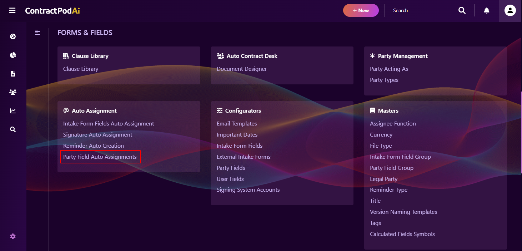Screen dimensions: 522x251
Task: Open the team section via the people icon
Action: 13,92
